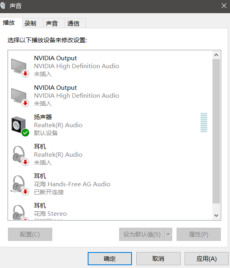230x268 pixels.
Task: Click the 花海 Hands-Free headset icon
Action: point(19,184)
